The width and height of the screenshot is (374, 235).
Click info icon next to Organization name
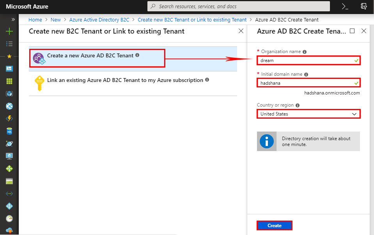click(x=305, y=52)
